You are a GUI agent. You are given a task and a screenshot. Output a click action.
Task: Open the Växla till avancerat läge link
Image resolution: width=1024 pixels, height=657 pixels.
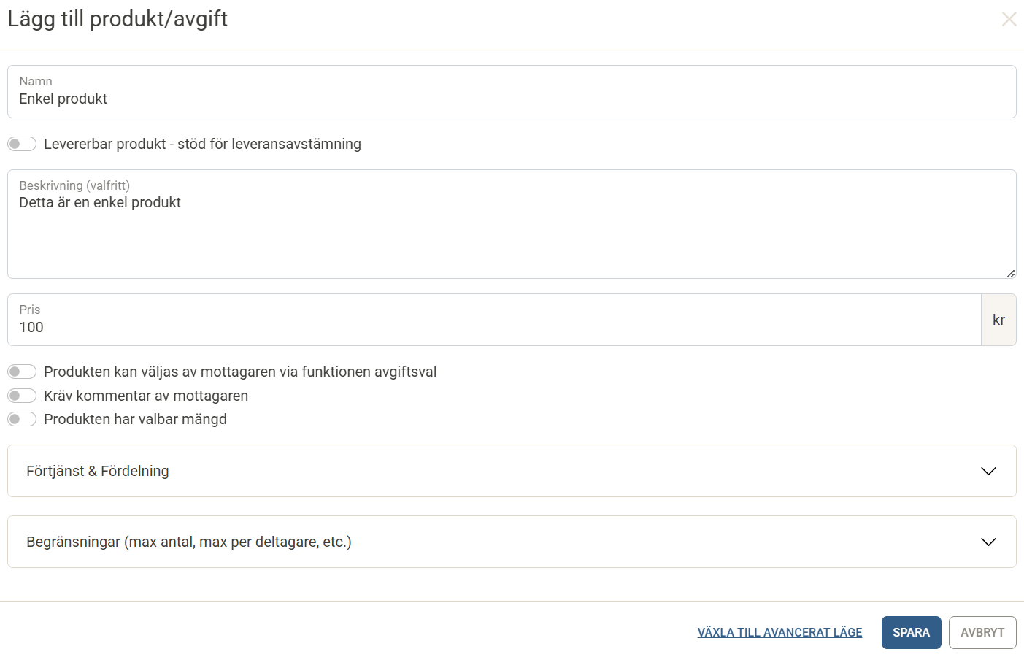pyautogui.click(x=779, y=632)
